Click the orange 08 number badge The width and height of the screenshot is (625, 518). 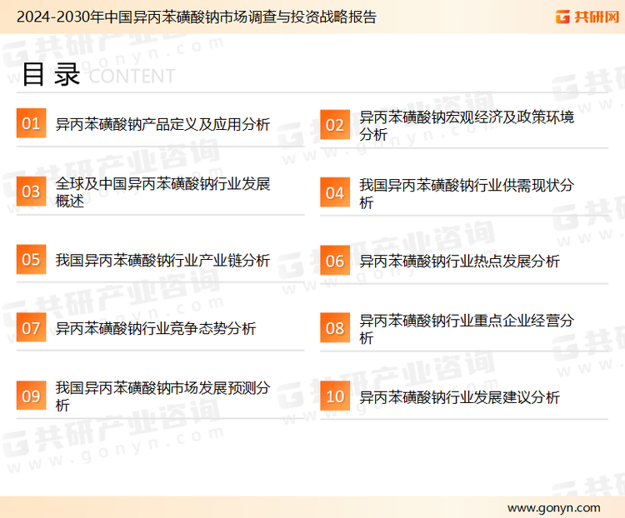pos(335,328)
